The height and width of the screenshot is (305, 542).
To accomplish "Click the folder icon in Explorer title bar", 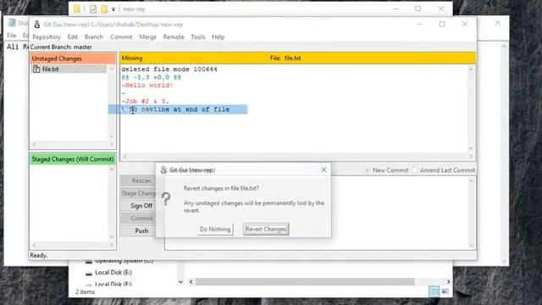I will coord(77,9).
